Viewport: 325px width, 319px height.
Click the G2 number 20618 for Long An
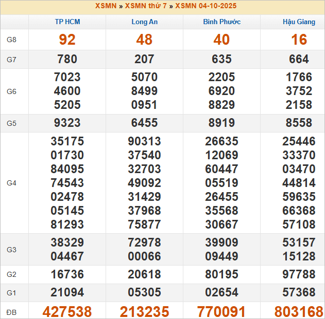144,275
